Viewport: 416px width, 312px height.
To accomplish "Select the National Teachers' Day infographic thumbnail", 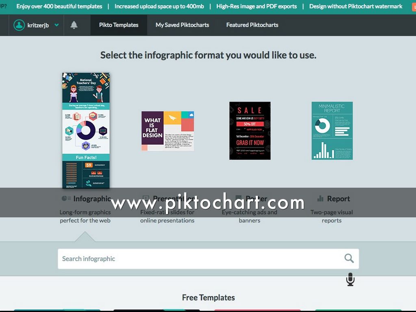I will pyautogui.click(x=86, y=130).
